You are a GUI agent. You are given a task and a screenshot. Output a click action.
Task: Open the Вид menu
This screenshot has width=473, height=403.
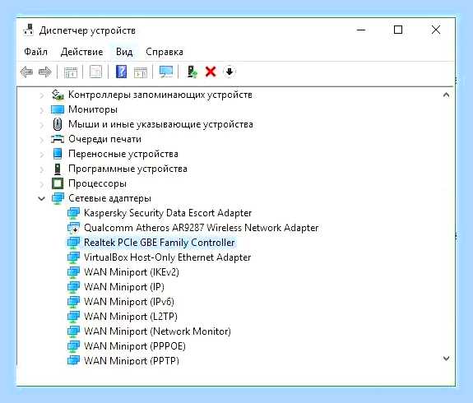(124, 52)
